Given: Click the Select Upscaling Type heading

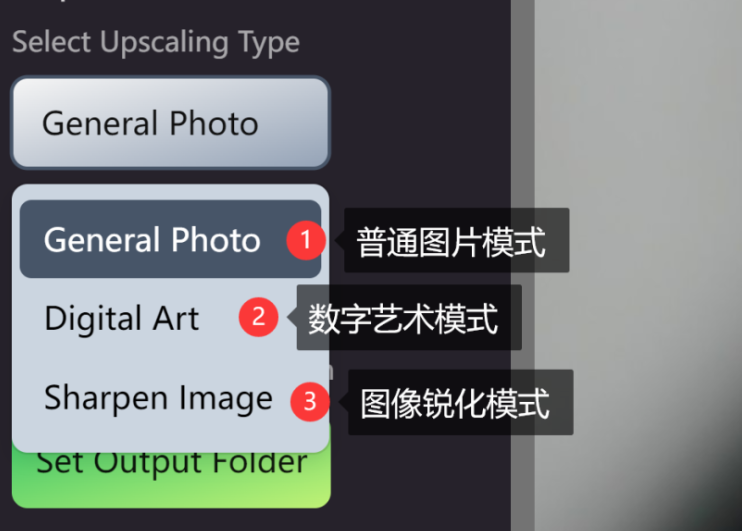Looking at the screenshot, I should tap(156, 42).
